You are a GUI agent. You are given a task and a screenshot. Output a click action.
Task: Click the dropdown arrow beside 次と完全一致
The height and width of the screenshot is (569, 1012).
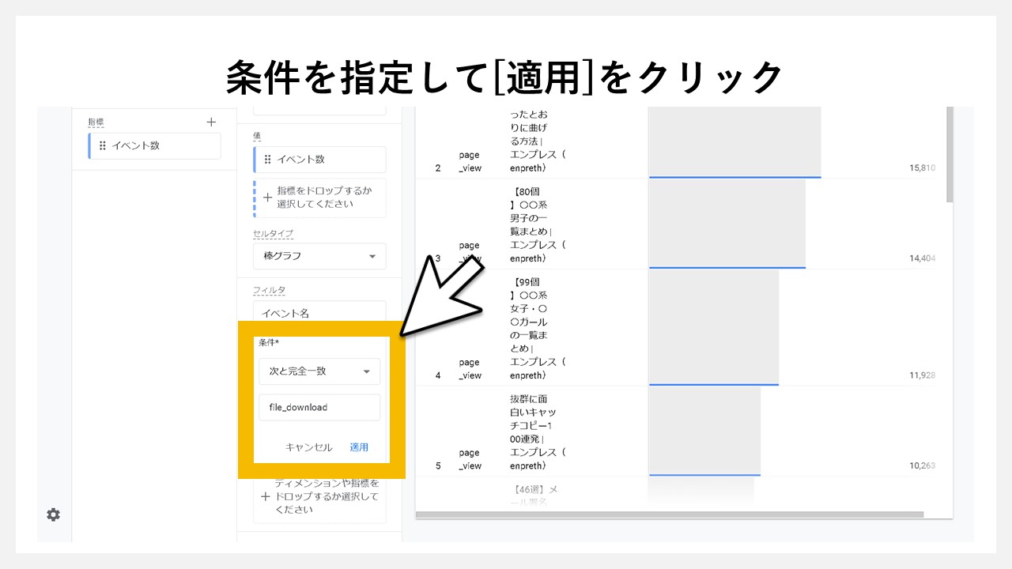click(368, 370)
